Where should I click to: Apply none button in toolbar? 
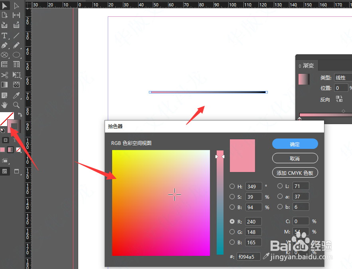coord(18,150)
